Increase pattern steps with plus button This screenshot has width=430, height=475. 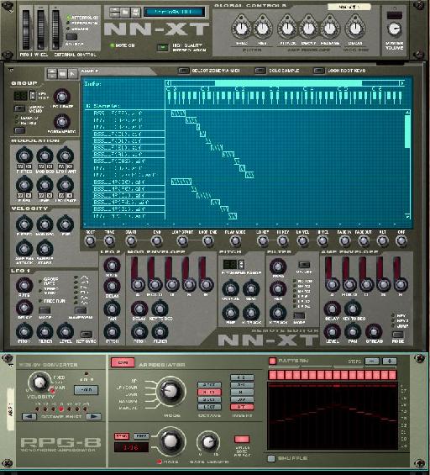click(x=390, y=362)
